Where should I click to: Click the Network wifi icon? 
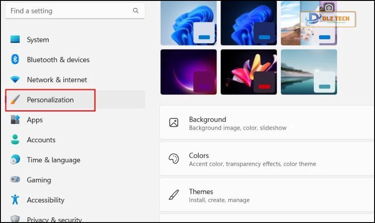(15, 79)
